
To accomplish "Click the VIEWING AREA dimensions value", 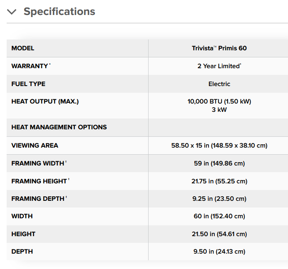I will tap(219, 146).
